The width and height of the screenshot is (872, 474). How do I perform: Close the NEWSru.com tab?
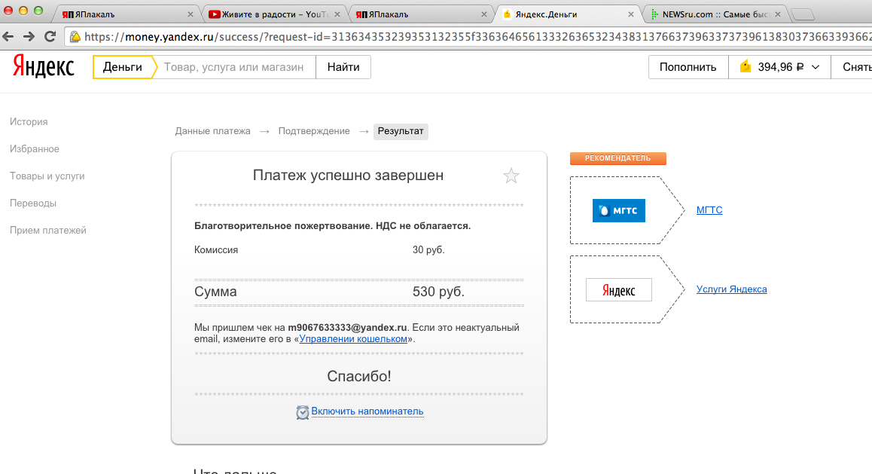777,14
